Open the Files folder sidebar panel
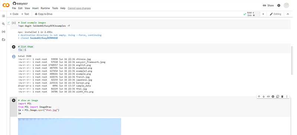 [x=3, y=40]
